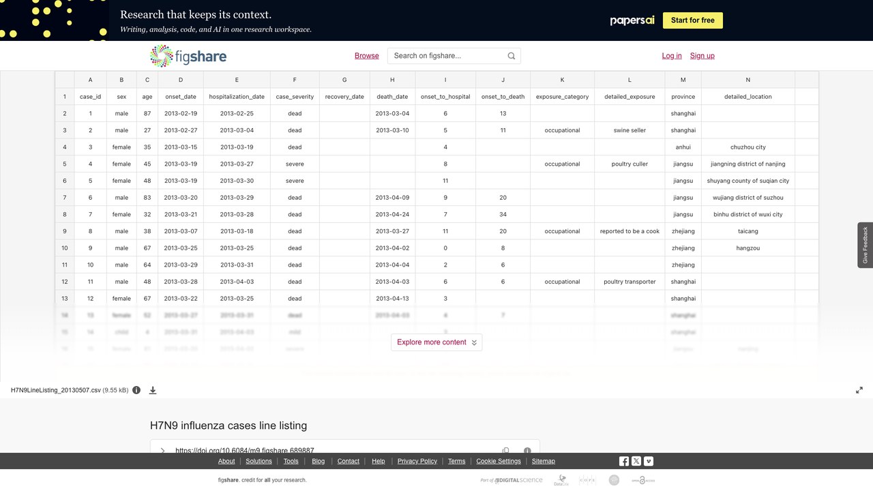The height and width of the screenshot is (491, 873).
Task: Click the search magnifier icon
Action: [512, 56]
